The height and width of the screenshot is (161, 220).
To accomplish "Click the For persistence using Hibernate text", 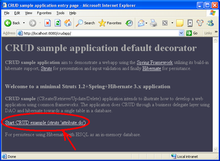I will point(73,135).
